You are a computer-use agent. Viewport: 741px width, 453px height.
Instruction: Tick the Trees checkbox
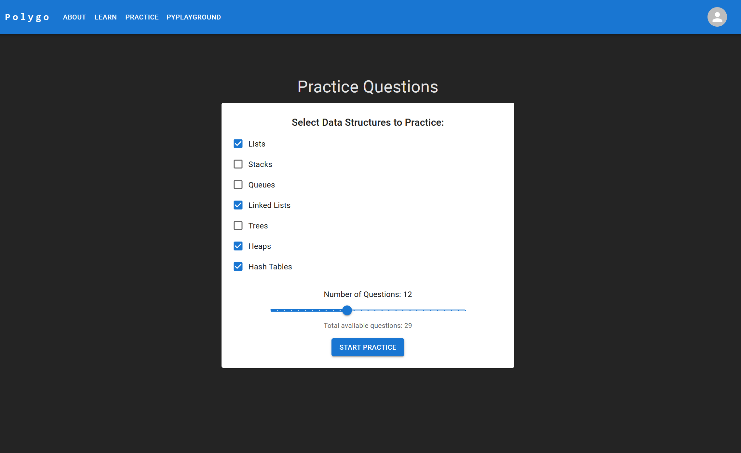(x=238, y=226)
